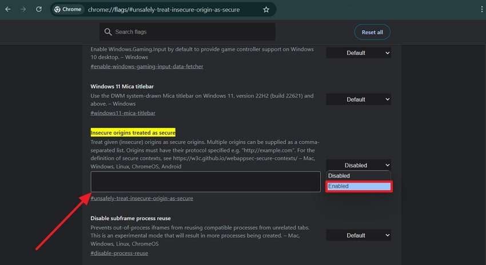Click the browser back arrow
This screenshot has width=486, height=265.
pos(8,10)
